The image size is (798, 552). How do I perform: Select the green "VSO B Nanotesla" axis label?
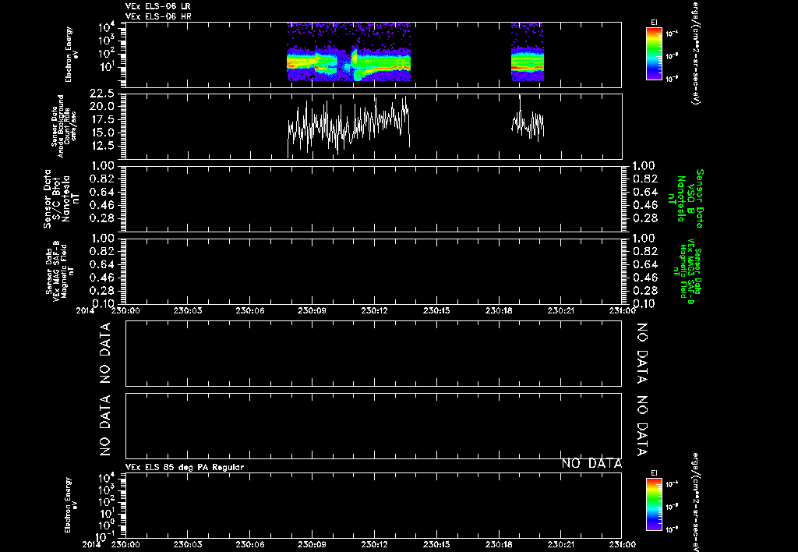687,199
